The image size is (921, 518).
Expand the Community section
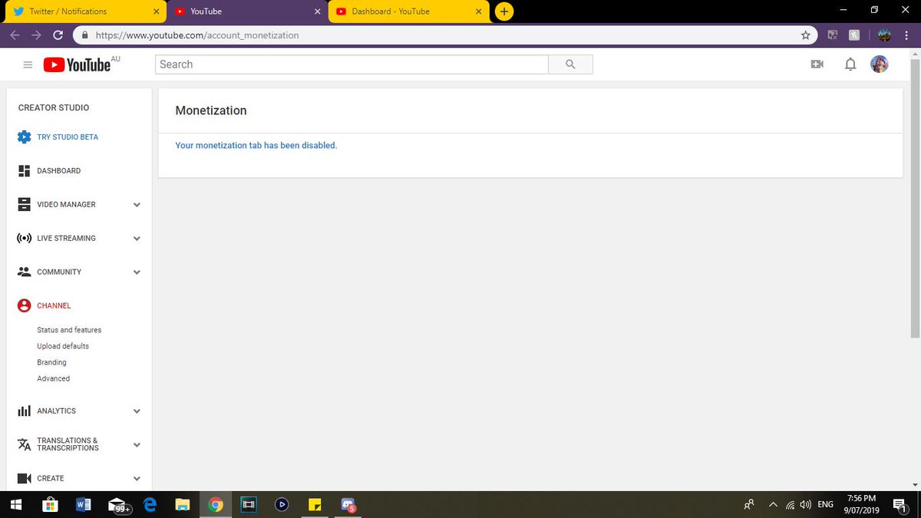coord(137,272)
